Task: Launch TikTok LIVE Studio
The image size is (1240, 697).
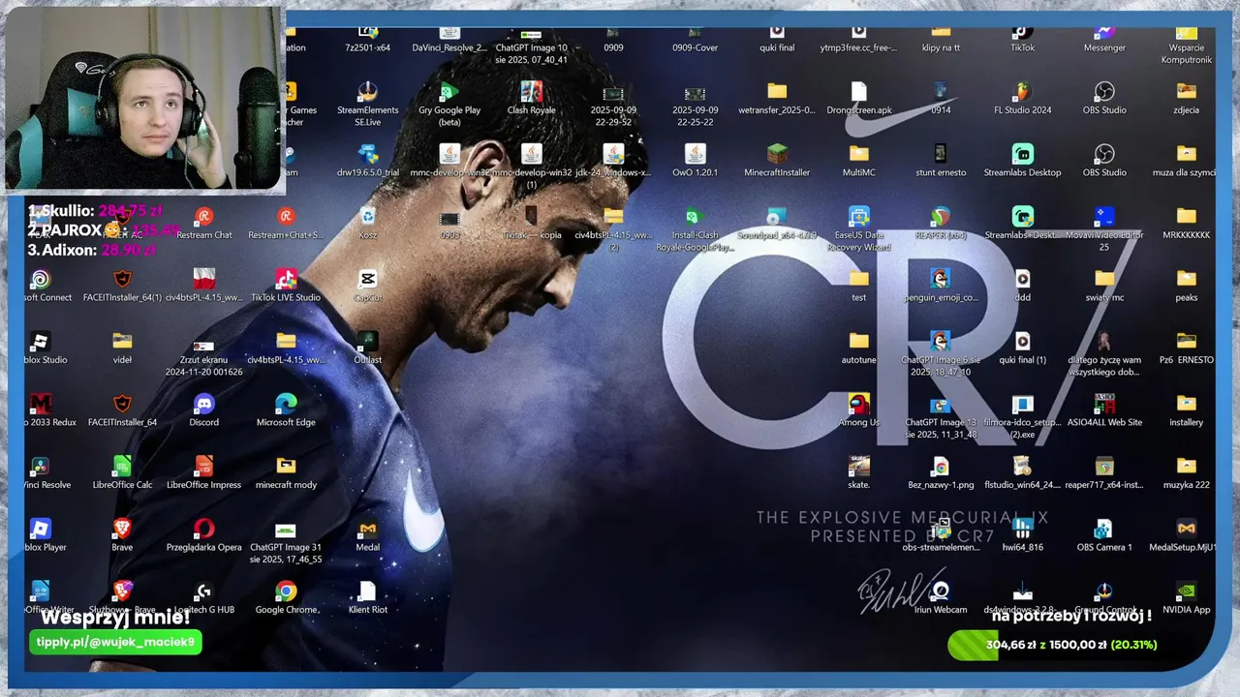Action: tap(286, 285)
